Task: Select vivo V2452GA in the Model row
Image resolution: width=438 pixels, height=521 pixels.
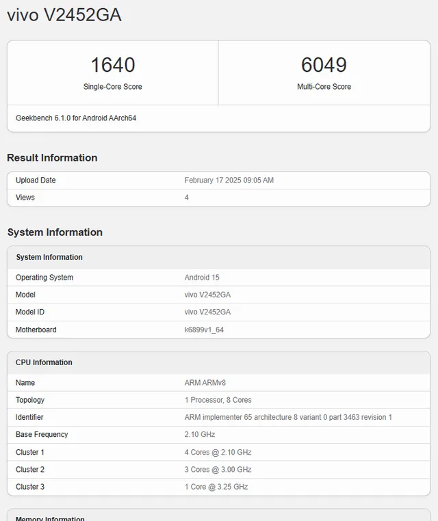Action: click(207, 295)
